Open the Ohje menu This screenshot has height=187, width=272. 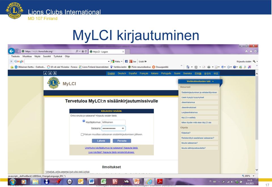pos(67,56)
